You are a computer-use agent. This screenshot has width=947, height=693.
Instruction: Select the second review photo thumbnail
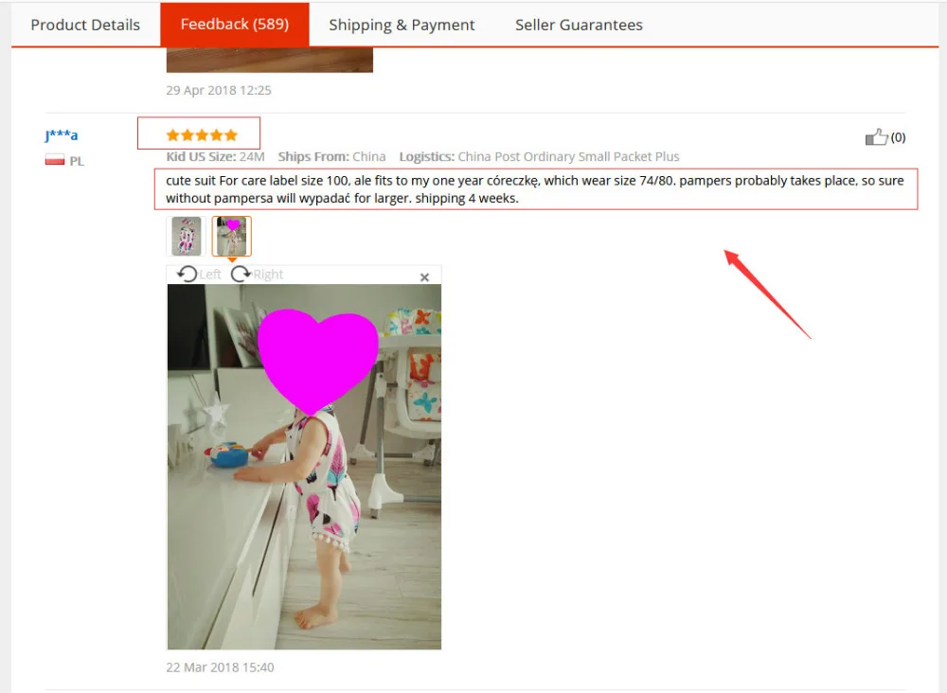click(231, 236)
